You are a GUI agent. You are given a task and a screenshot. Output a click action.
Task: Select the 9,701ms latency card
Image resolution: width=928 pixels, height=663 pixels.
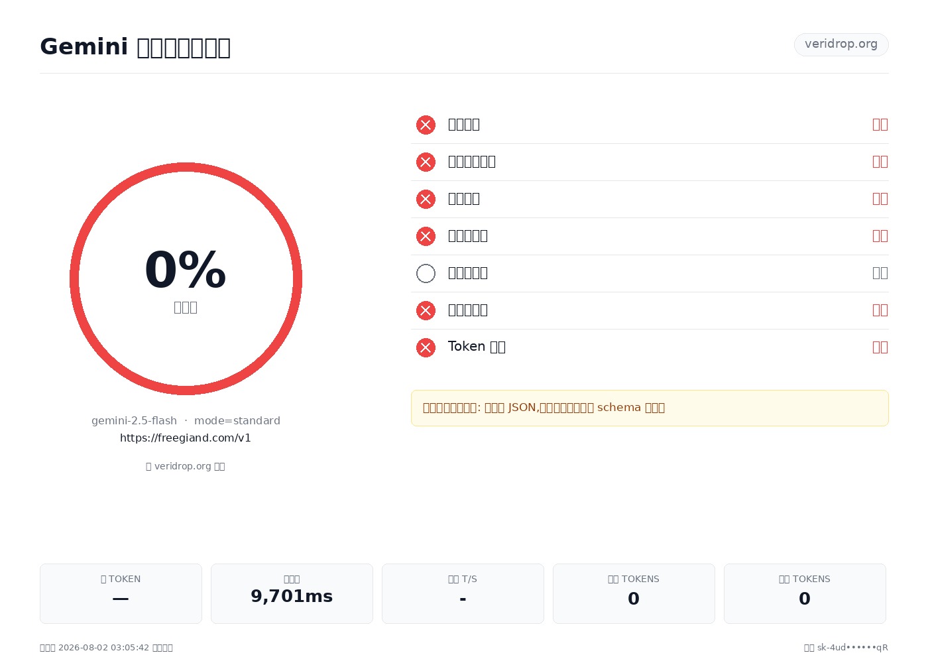click(292, 593)
